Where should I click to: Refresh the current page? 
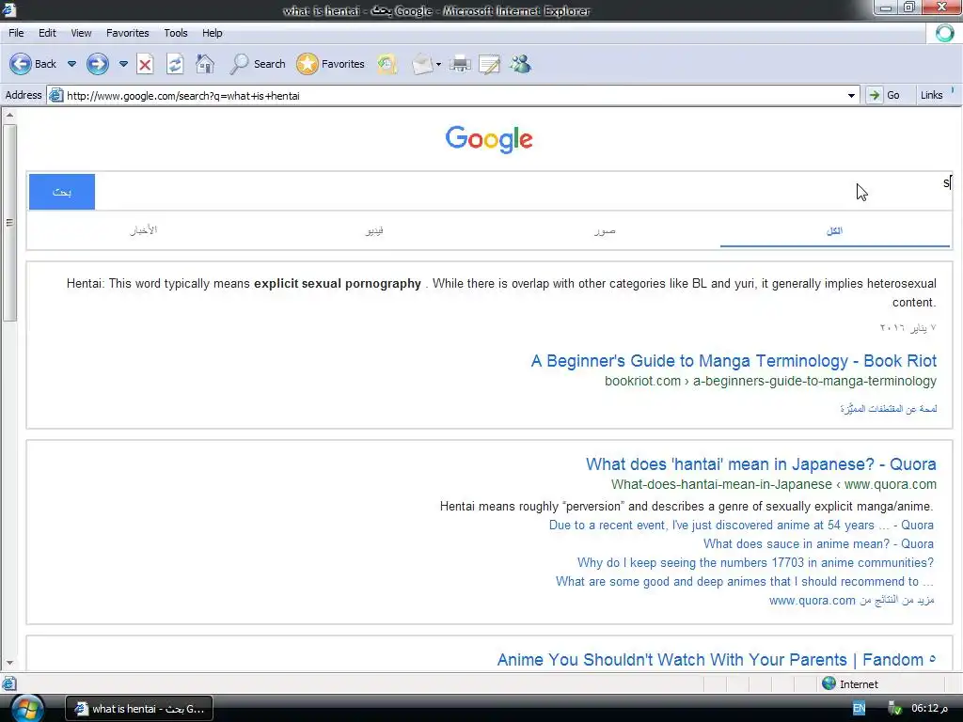[x=175, y=64]
